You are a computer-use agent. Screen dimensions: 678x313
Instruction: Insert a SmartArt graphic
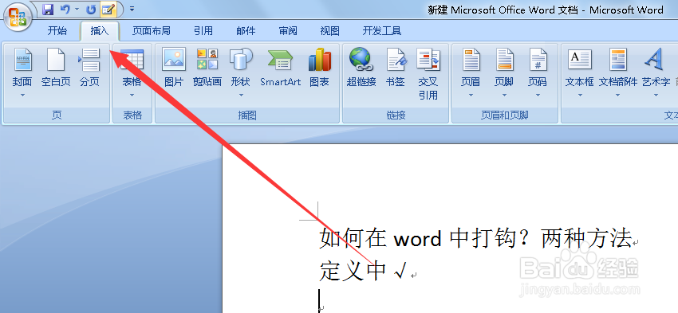click(280, 67)
